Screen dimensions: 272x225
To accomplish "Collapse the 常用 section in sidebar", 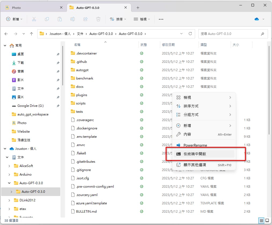I will click(x=5, y=46).
